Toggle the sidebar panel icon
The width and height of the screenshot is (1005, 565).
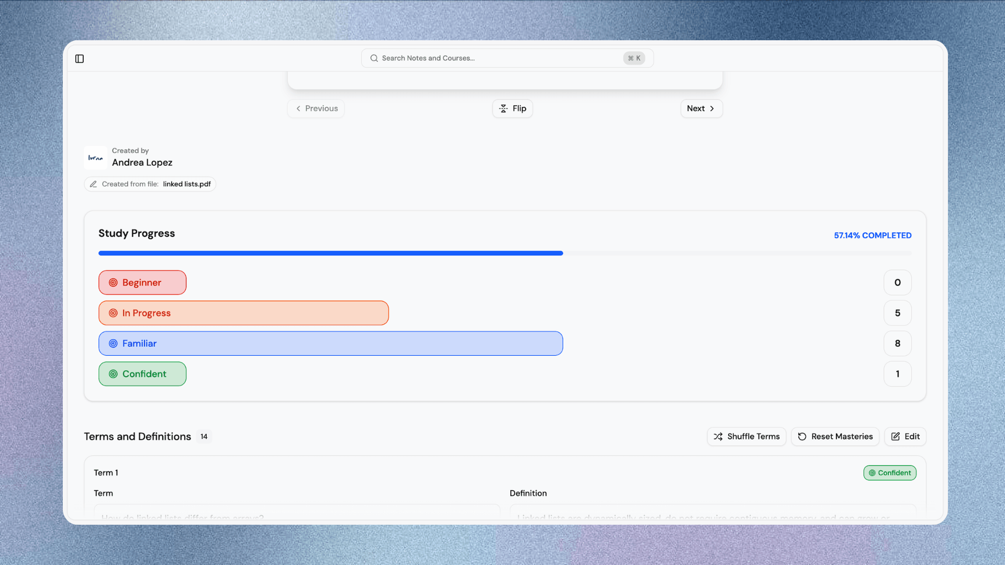tap(80, 59)
